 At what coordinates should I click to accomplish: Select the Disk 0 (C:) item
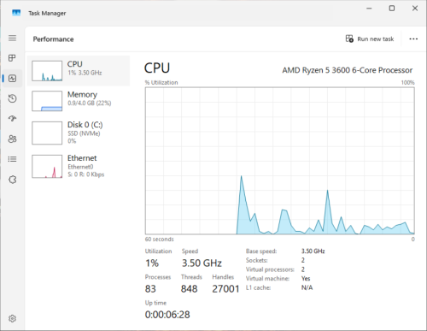[79, 133]
